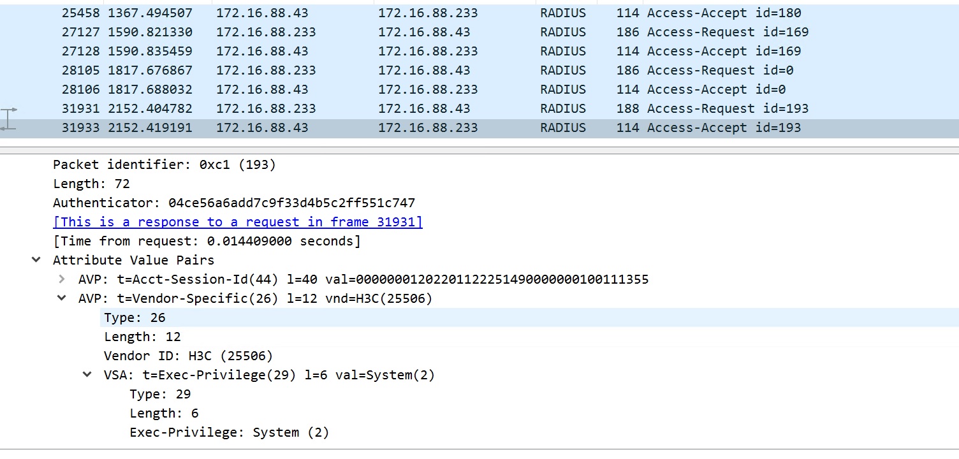Select the Length: 72 field

[91, 184]
